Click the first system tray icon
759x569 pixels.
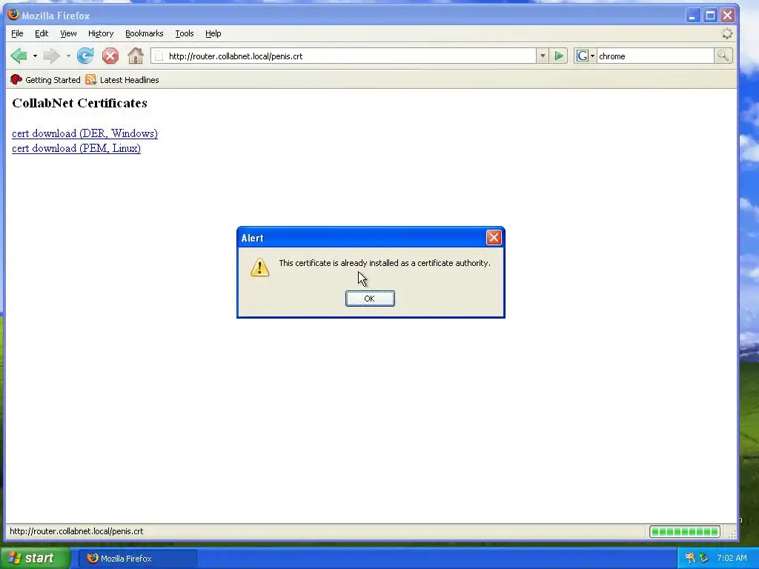tap(690, 559)
